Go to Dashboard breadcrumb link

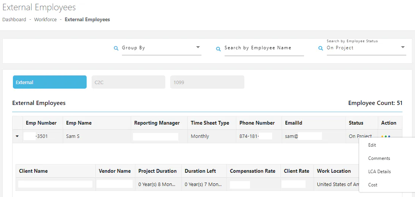point(14,20)
